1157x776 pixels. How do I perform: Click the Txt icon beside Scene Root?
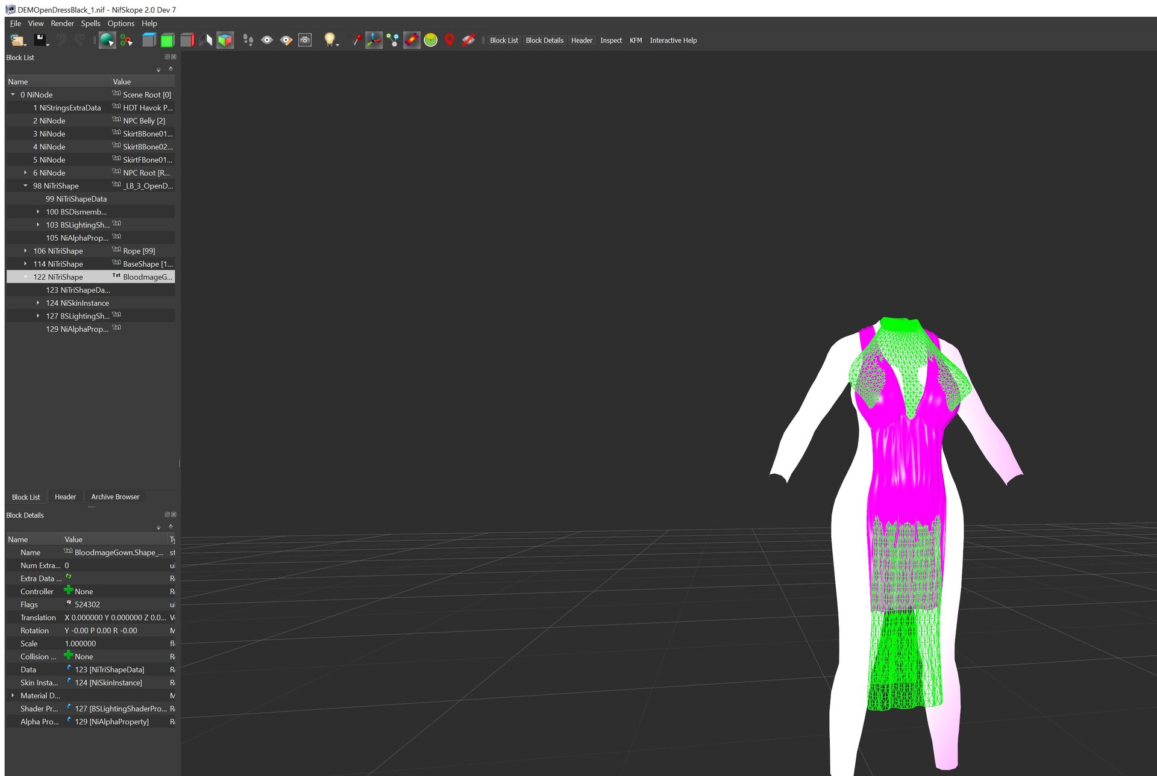(x=116, y=94)
